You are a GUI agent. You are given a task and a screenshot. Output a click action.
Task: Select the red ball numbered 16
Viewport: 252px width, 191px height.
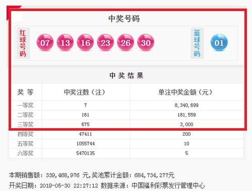(85, 42)
